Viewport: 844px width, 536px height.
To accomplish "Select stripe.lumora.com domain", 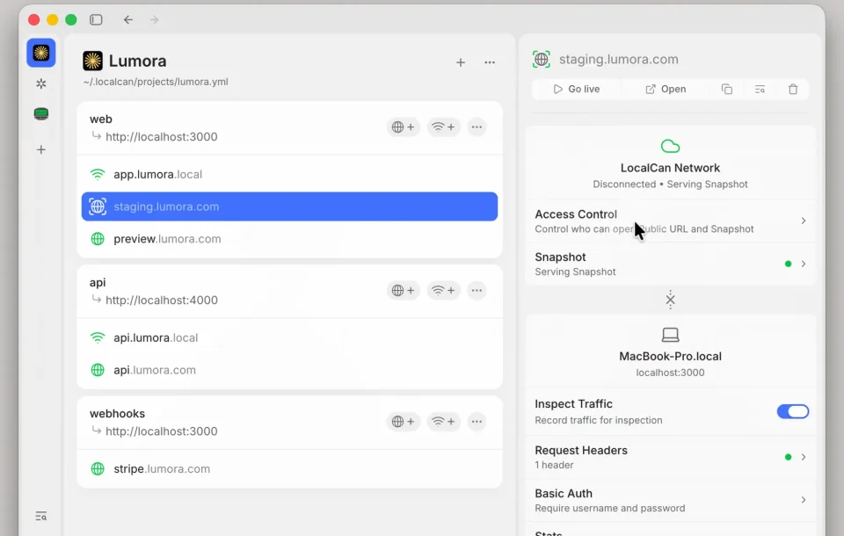I will coord(289,468).
